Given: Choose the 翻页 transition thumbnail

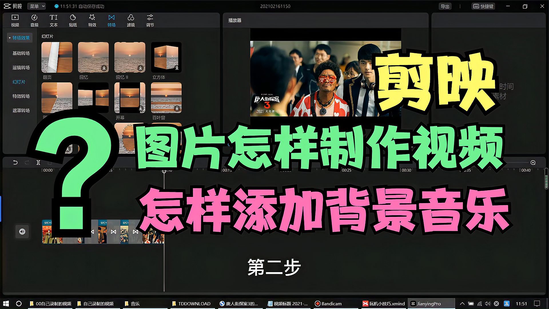Looking at the screenshot, I should 57,57.
